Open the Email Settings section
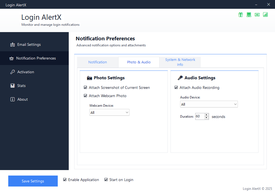 pyautogui.click(x=34, y=45)
